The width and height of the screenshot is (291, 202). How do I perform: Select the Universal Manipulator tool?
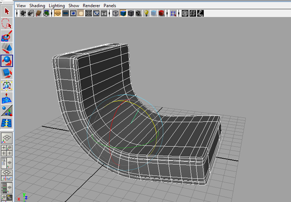pos(7,86)
